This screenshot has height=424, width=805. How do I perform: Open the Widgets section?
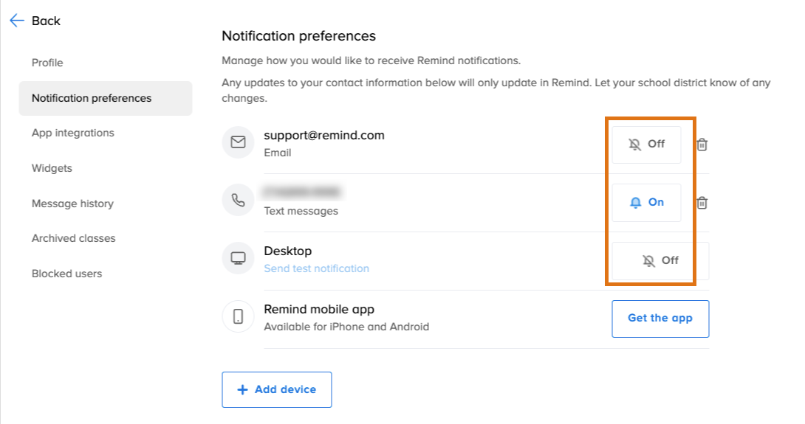click(x=52, y=168)
